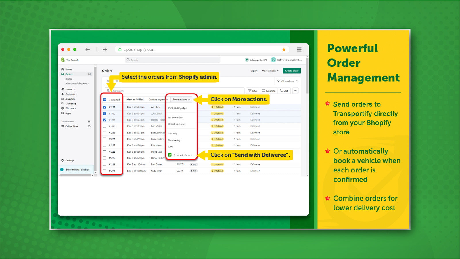Open page-header More actions dropdown near Export

(x=270, y=71)
